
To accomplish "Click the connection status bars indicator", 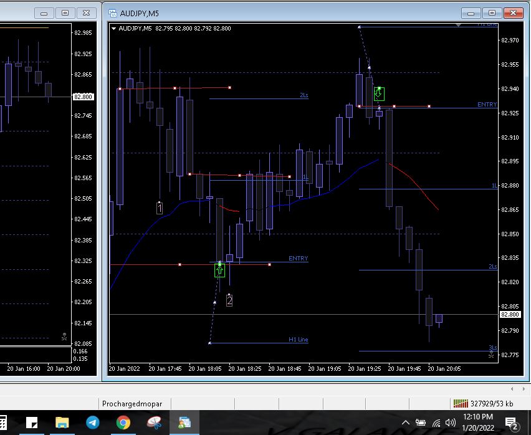I will pyautogui.click(x=460, y=404).
